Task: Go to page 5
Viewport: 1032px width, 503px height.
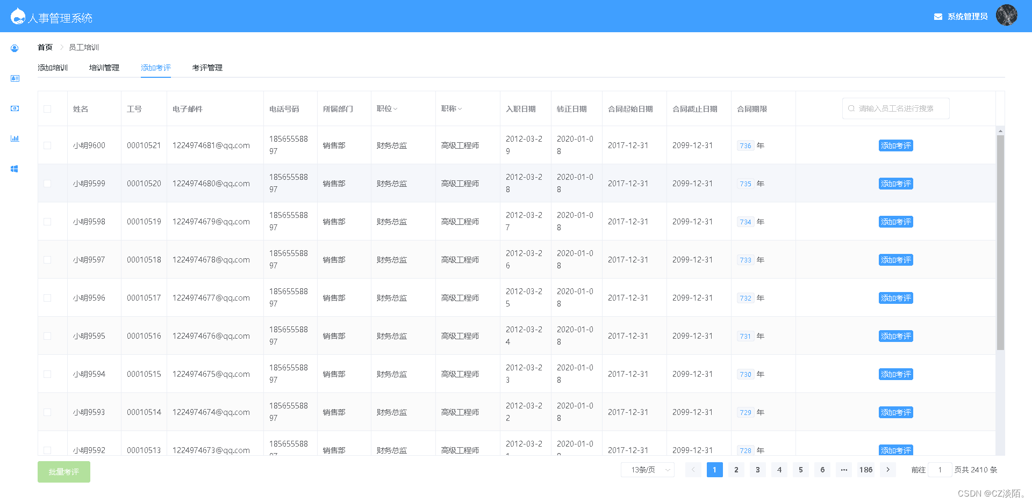Action: coord(801,470)
